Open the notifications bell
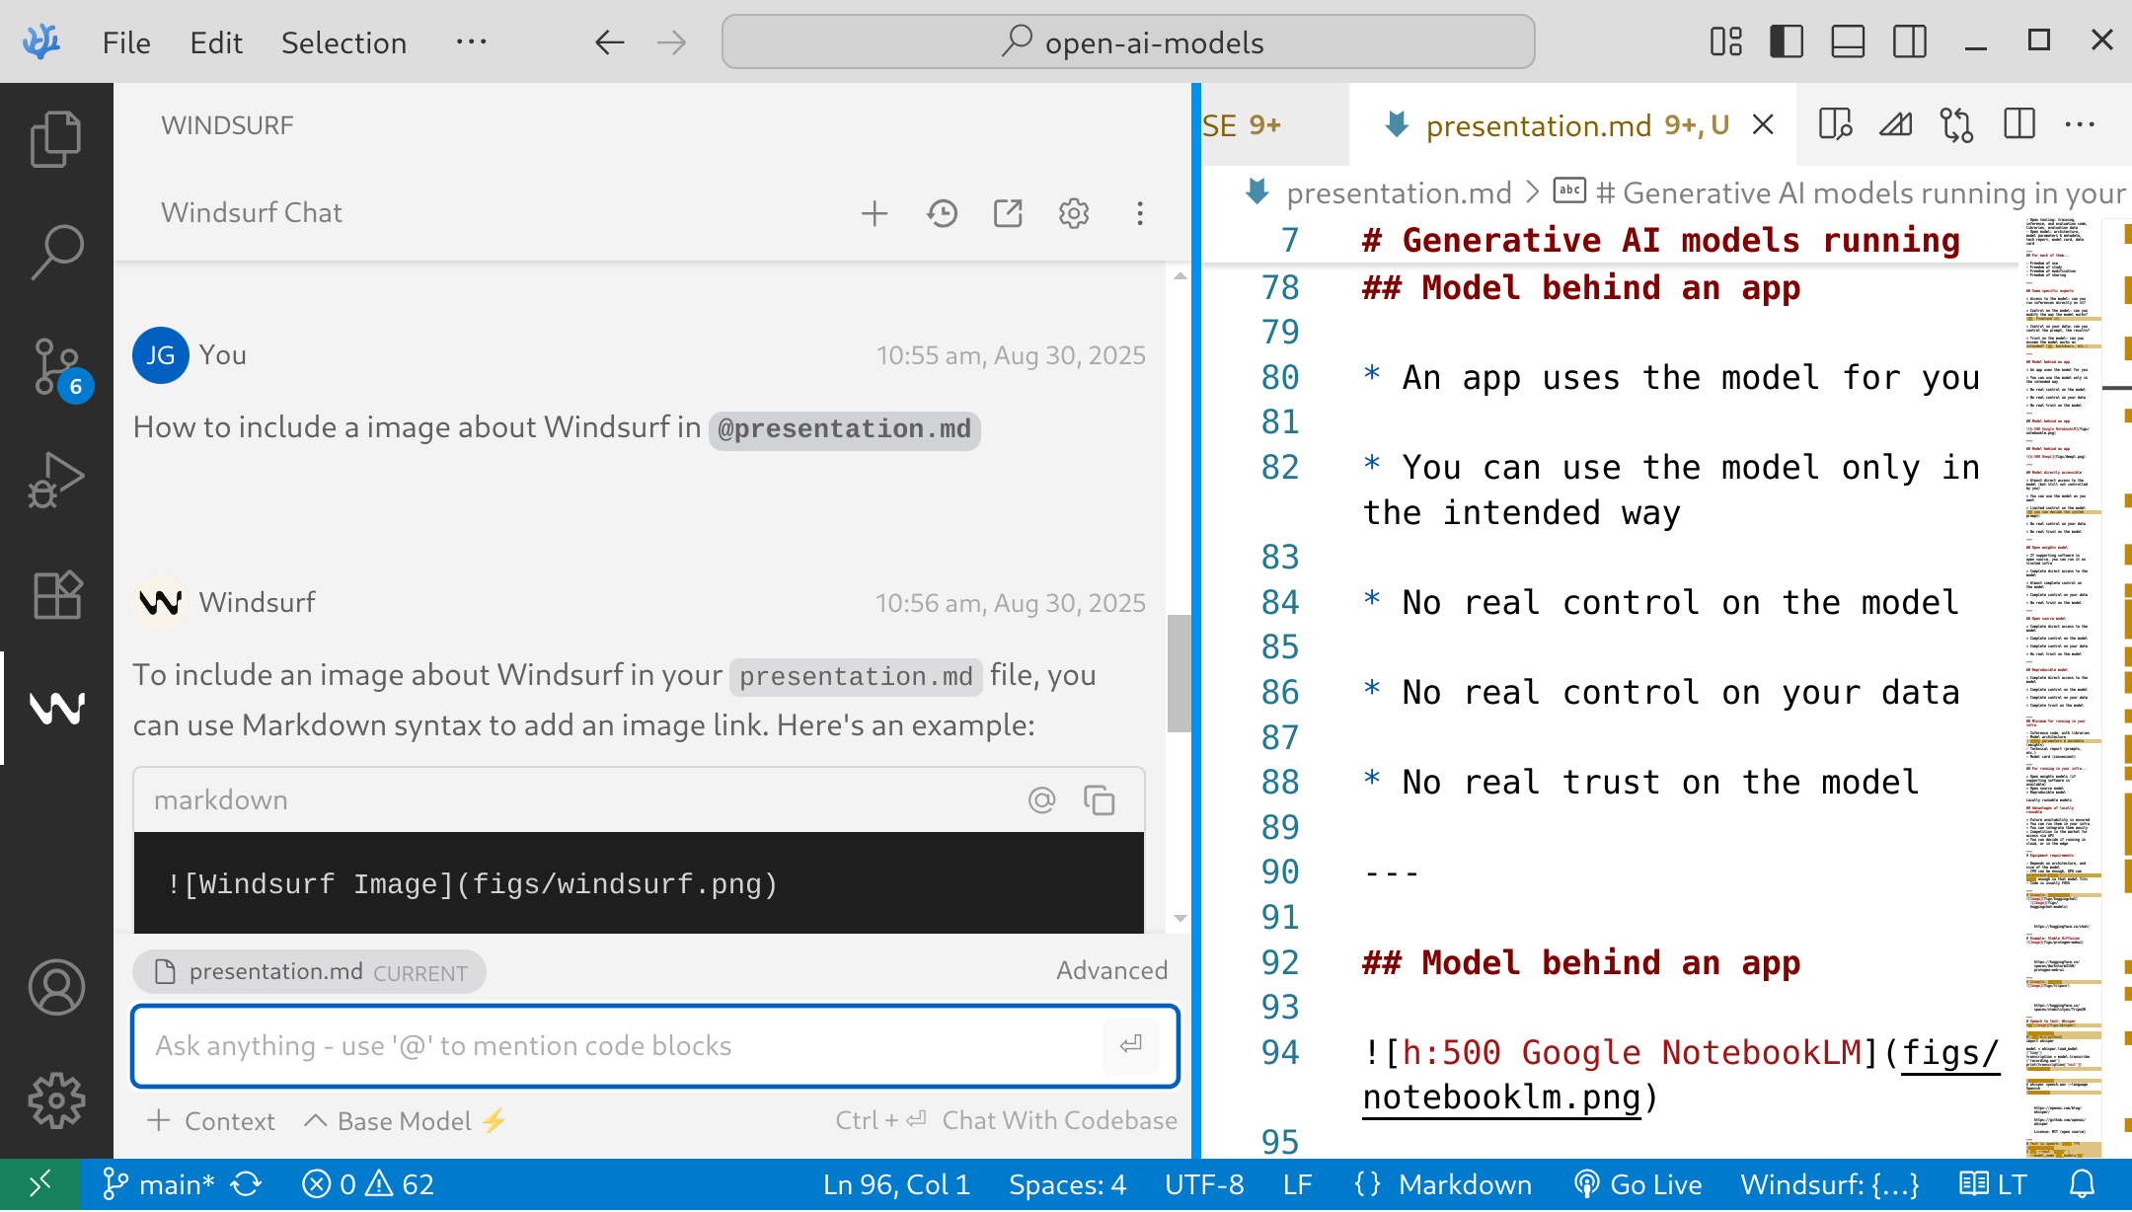 tap(2083, 1184)
